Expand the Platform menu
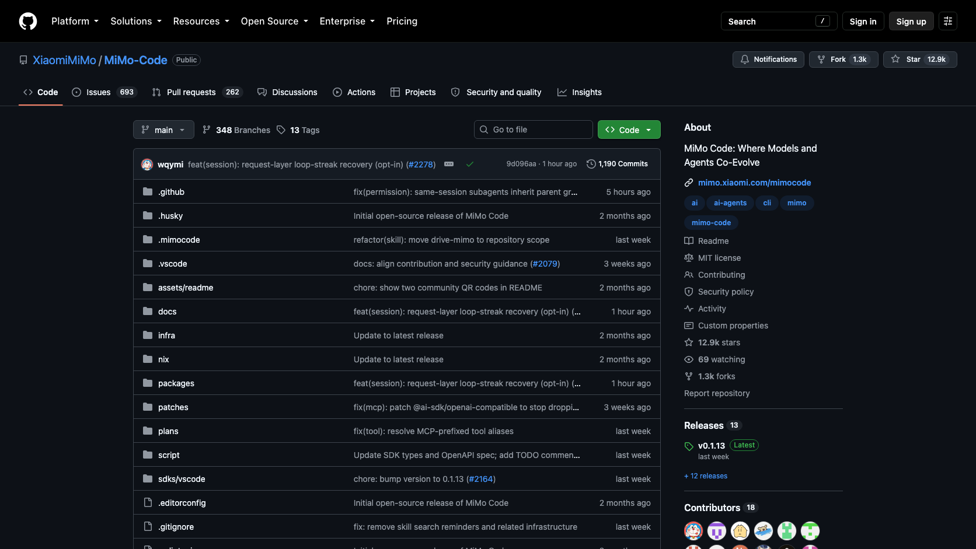The height and width of the screenshot is (549, 976). pyautogui.click(x=75, y=21)
